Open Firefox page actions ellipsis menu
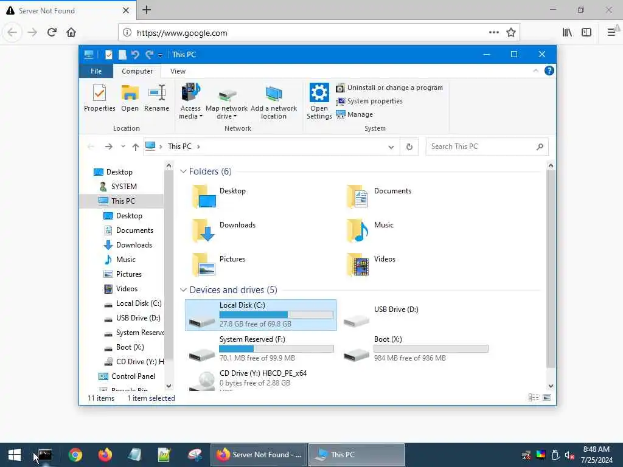 coord(494,32)
